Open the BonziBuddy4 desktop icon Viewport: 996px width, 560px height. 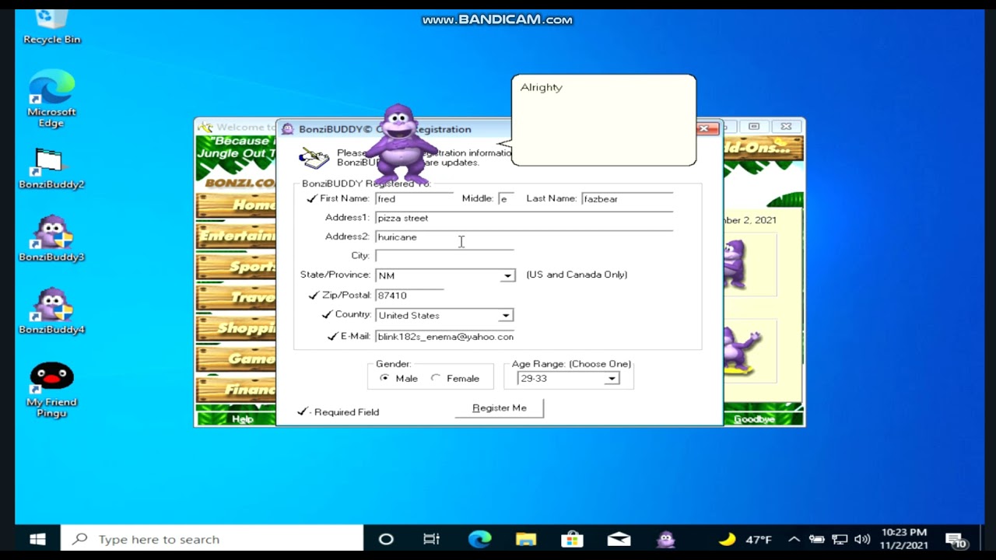[x=51, y=311]
